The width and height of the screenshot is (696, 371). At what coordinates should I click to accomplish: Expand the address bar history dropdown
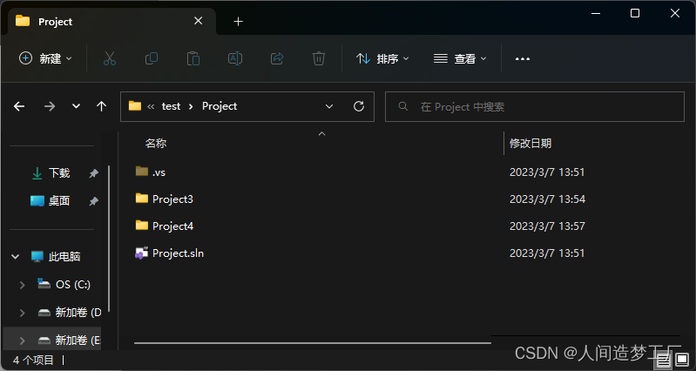pos(329,106)
